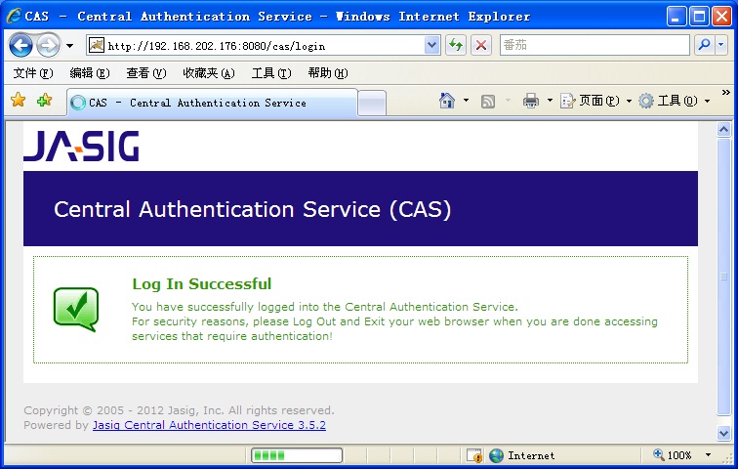Image resolution: width=738 pixels, height=469 pixels.
Task: Expand the Print dropdown arrow
Action: coord(550,101)
